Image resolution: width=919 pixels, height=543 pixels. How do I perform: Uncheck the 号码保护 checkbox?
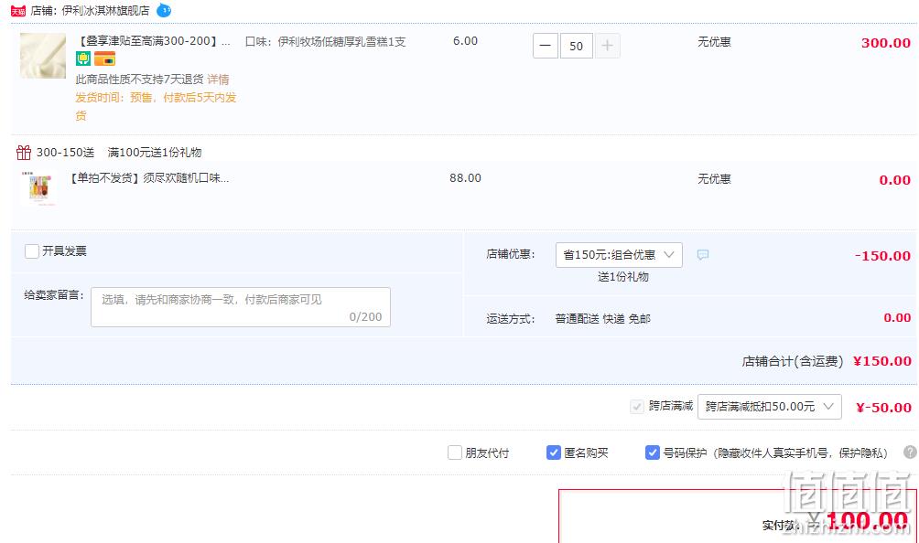click(653, 452)
